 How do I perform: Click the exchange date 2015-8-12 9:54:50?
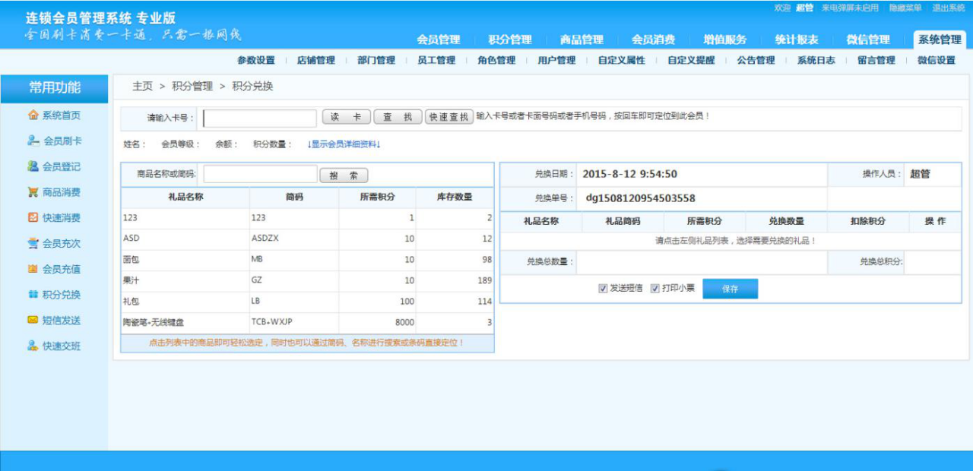629,174
